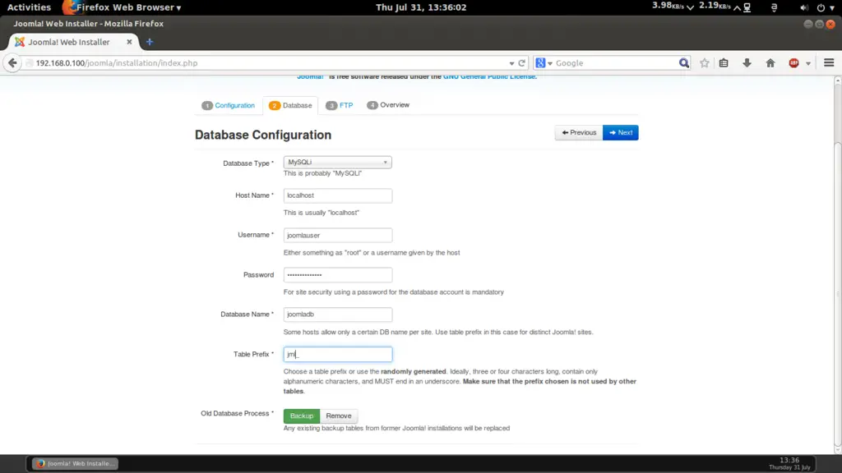Viewport: 842px width, 473px height.
Task: Click the Host Name input field
Action: tap(338, 195)
